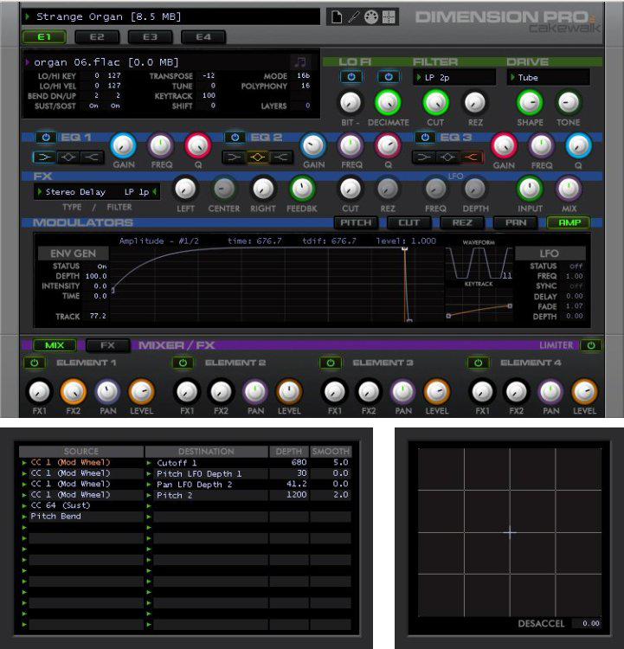The image size is (624, 649).
Task: Switch to element tab E1
Action: [44, 37]
